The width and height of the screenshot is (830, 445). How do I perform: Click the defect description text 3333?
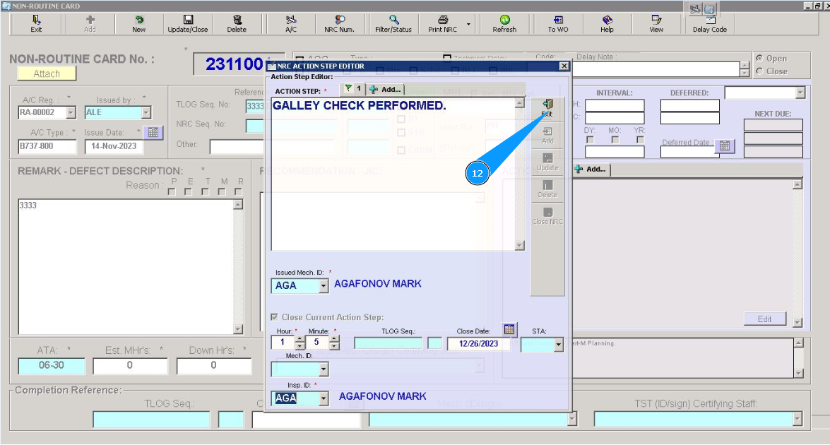point(28,206)
